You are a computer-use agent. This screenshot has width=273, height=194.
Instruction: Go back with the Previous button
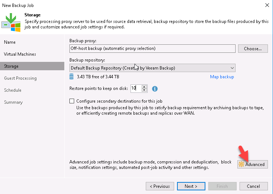[160, 186]
